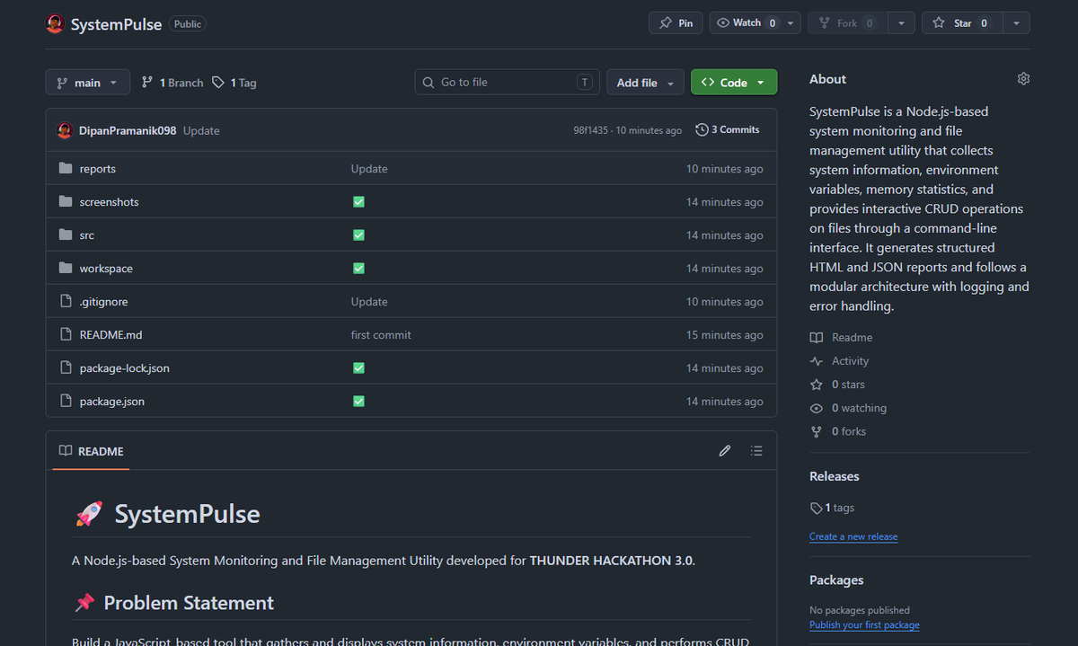Open the 3 Commits history

pos(728,130)
